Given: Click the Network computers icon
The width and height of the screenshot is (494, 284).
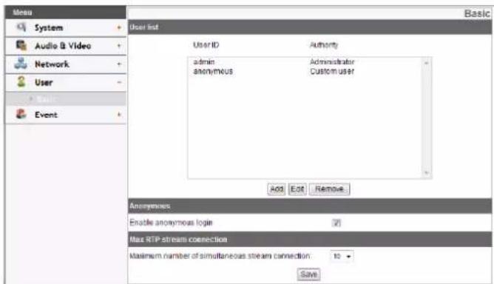Looking at the screenshot, I should tap(21, 64).
